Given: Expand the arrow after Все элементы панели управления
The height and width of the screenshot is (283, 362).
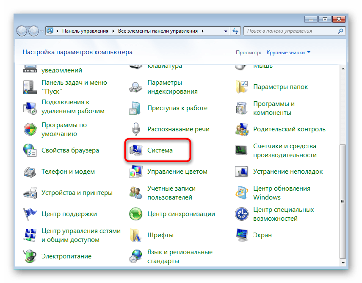Looking at the screenshot, I should coord(203,31).
